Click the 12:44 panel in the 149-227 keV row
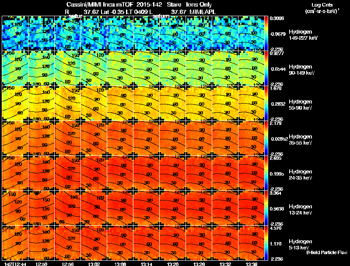The width and height of the screenshot is (350, 266). coord(15,33)
